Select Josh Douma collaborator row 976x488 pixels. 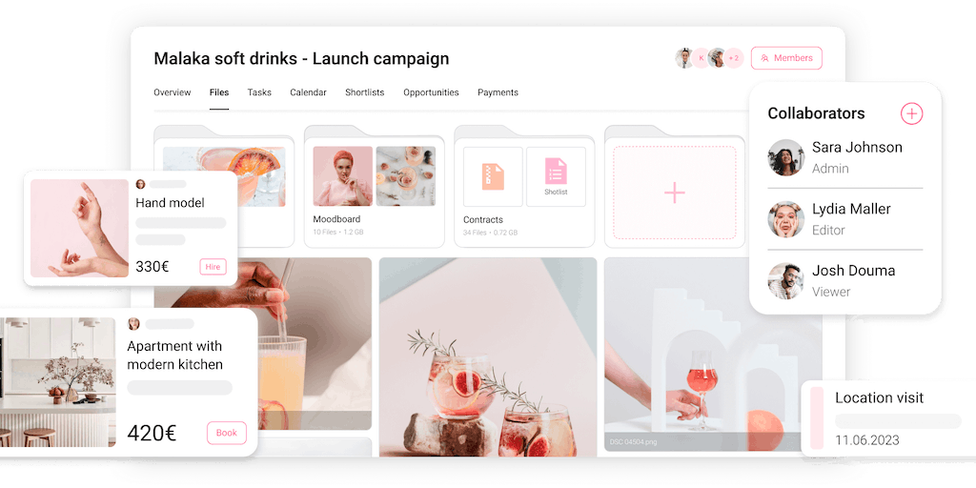click(845, 281)
